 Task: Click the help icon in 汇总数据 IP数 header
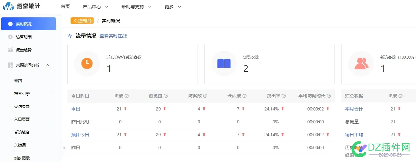pos(401,96)
